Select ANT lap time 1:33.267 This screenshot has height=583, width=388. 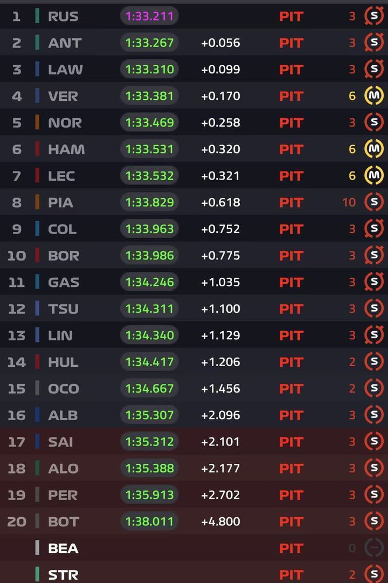tap(149, 43)
